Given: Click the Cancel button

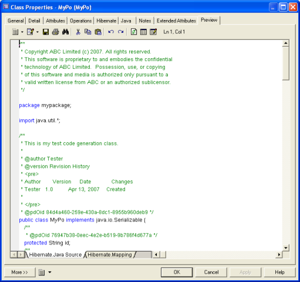Looking at the screenshot, I should (x=211, y=272).
